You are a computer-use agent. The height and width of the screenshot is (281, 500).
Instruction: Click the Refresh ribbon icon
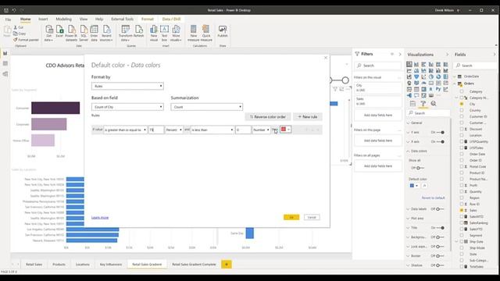click(x=139, y=32)
